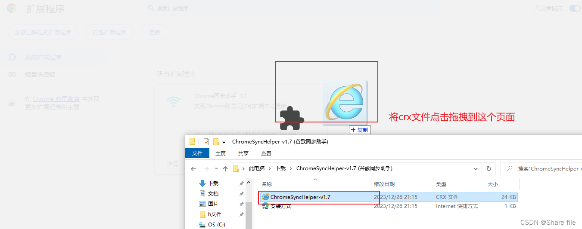Click the ChromeSyncHelper-v1.7 file icon
This screenshot has width=582, height=229.
coord(265,197)
